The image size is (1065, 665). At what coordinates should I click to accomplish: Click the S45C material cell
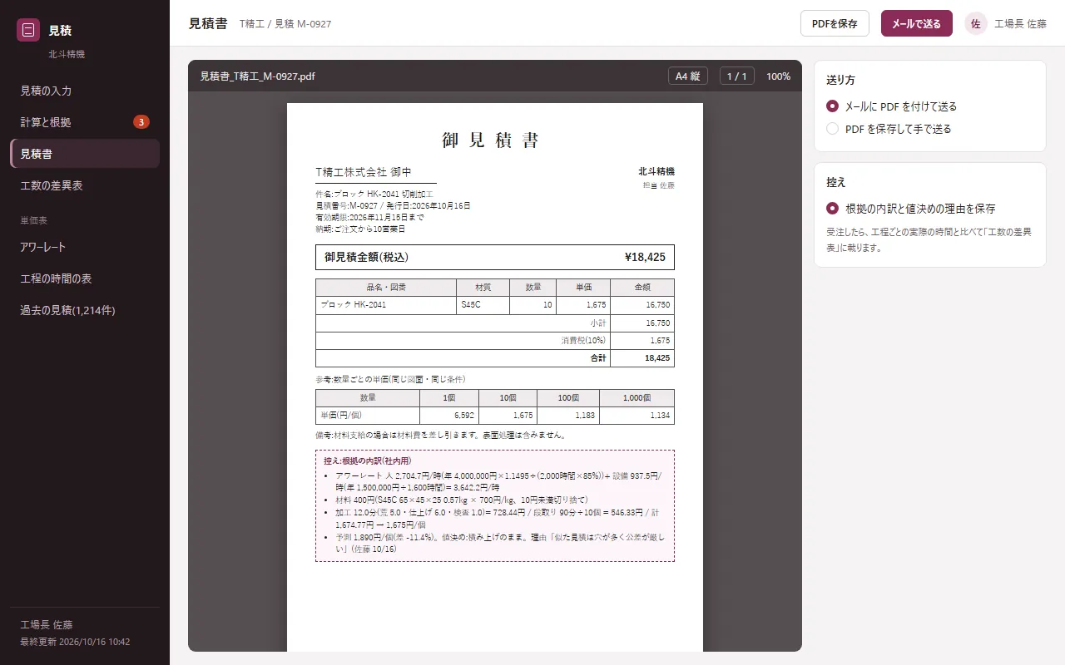point(483,305)
